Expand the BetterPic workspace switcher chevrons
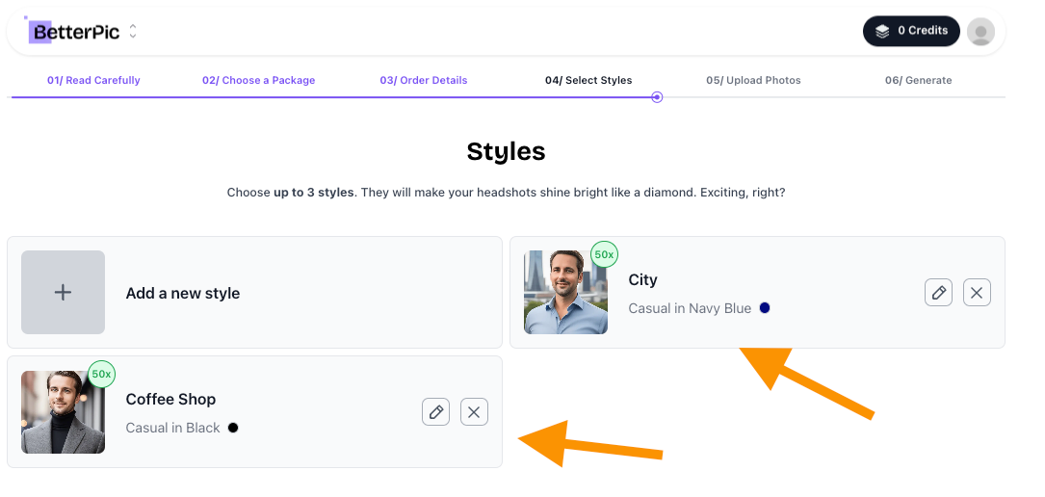This screenshot has height=497, width=1045. tap(133, 32)
